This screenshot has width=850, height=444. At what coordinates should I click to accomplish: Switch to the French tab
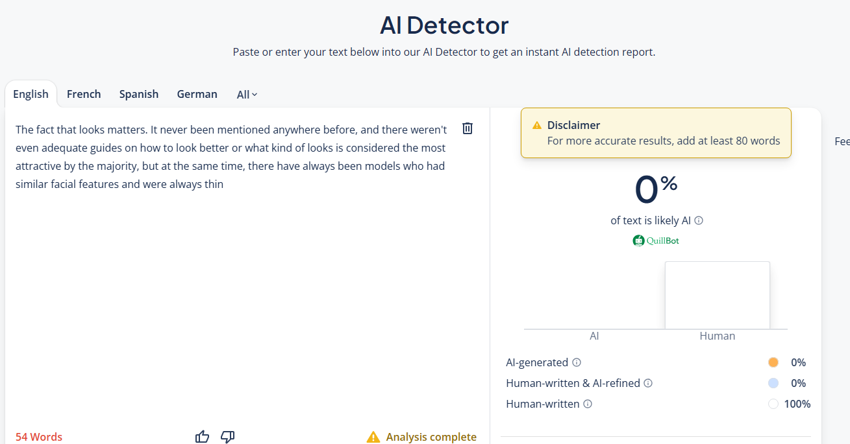[84, 94]
